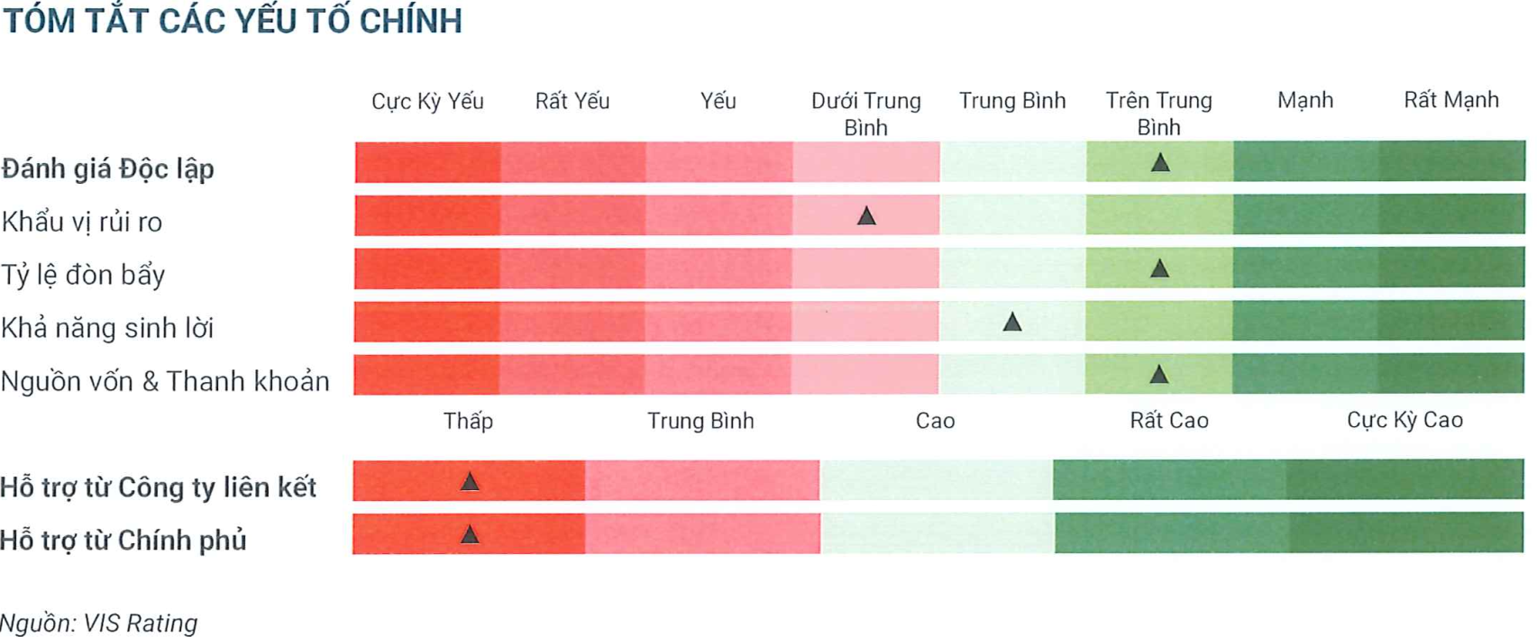Screen dimensions: 1537x637
Task: Click triangle marker in Hỗ trợ từ Chính phủ row
Action: coord(470,535)
